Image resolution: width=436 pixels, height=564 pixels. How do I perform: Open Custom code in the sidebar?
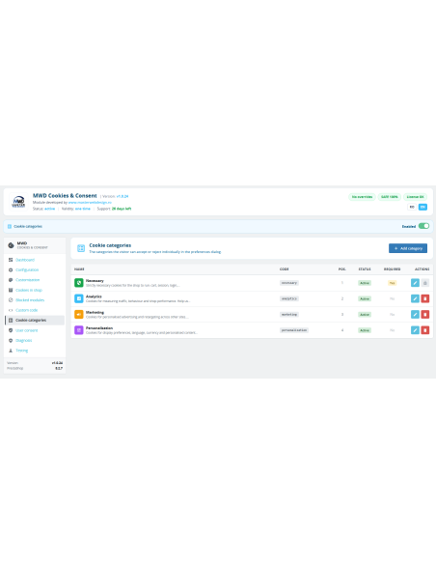click(26, 310)
